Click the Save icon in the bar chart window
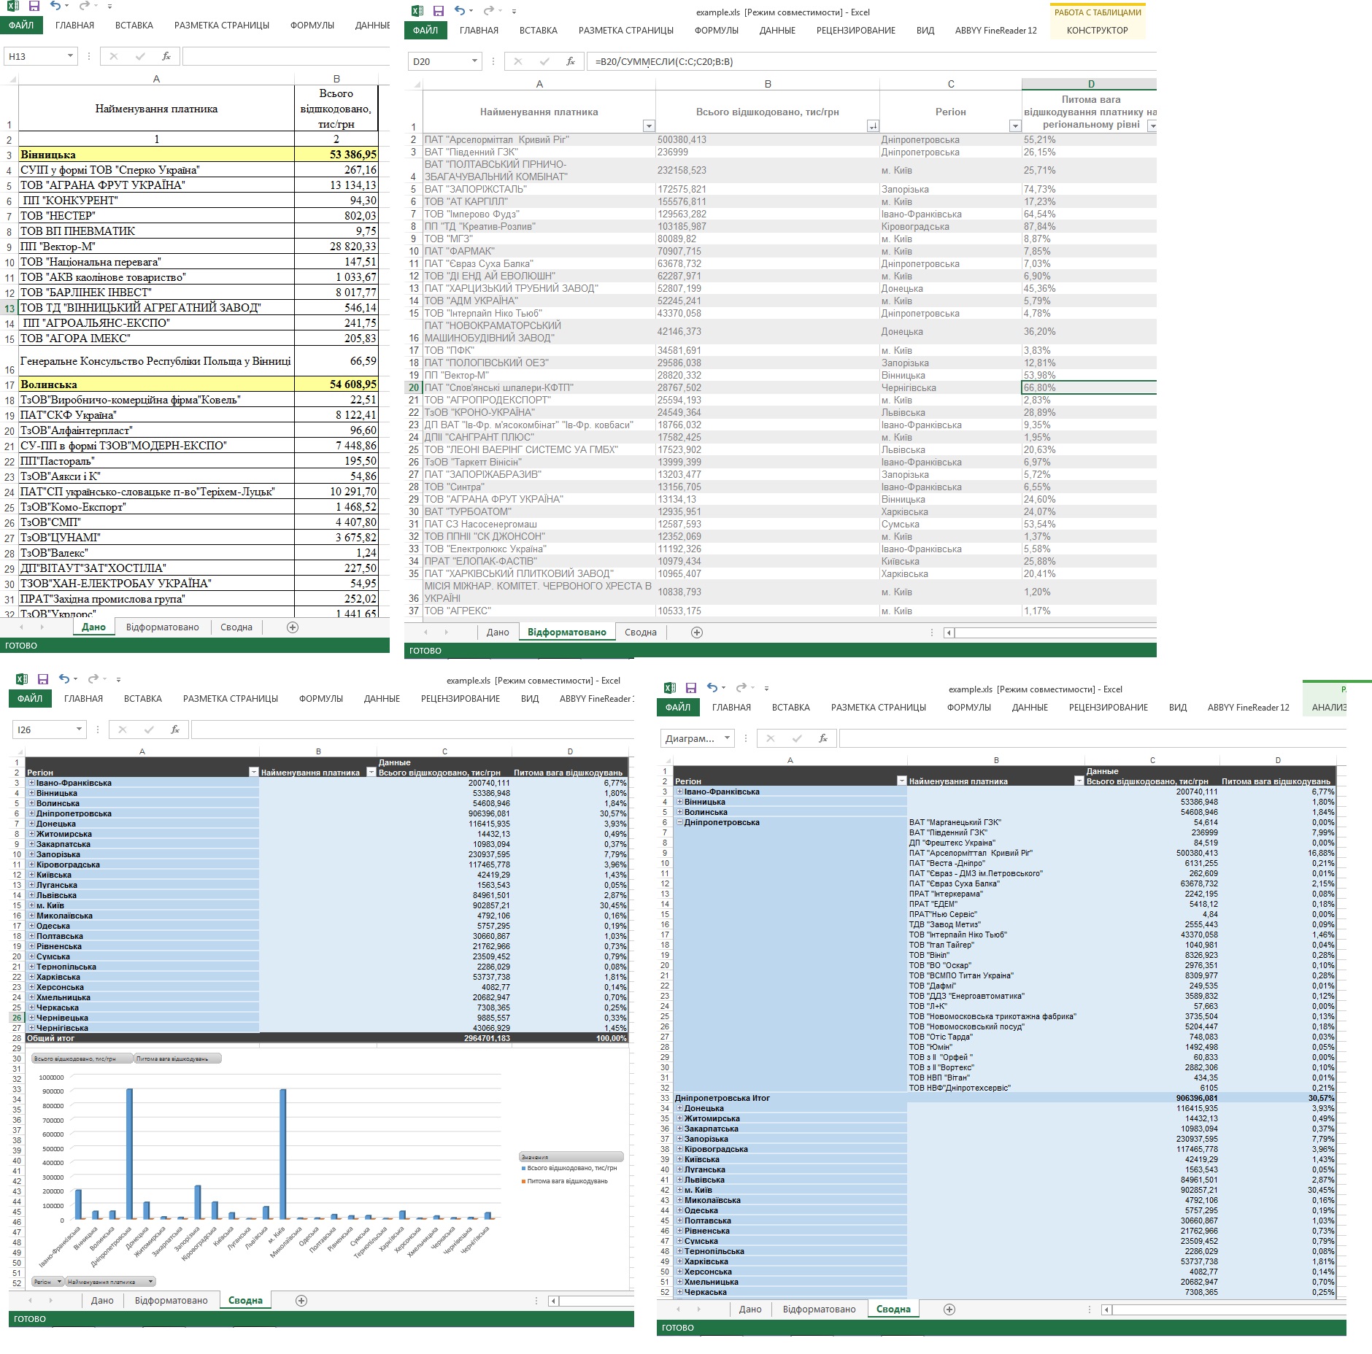1372x1354 pixels. [43, 679]
